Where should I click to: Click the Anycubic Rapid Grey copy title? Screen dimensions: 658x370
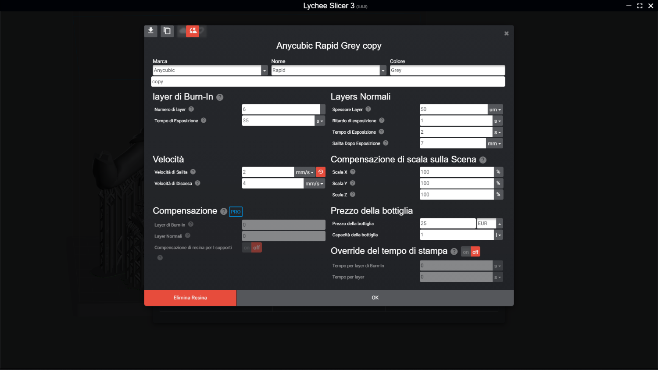click(329, 46)
